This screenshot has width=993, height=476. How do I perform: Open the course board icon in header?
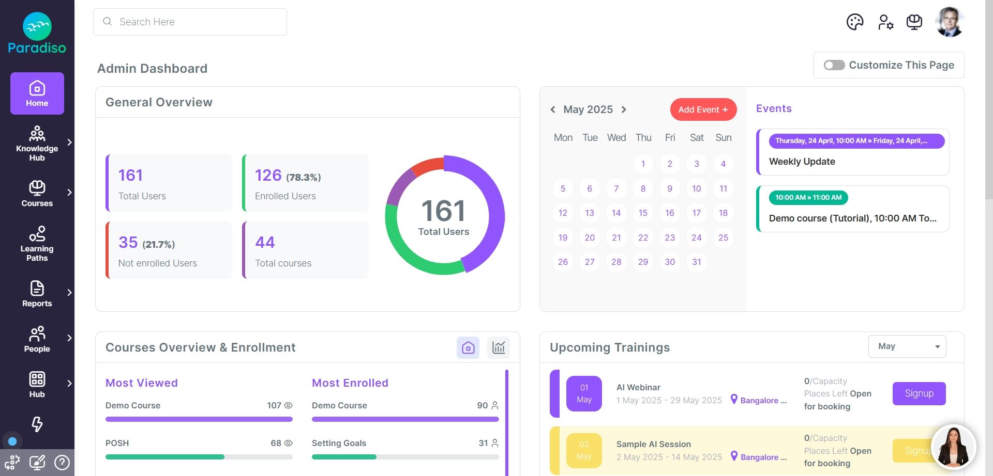tap(914, 22)
